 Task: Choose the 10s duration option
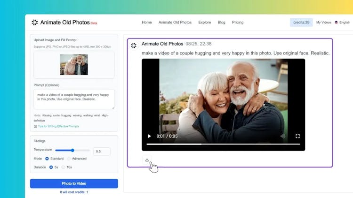[x=64, y=167]
